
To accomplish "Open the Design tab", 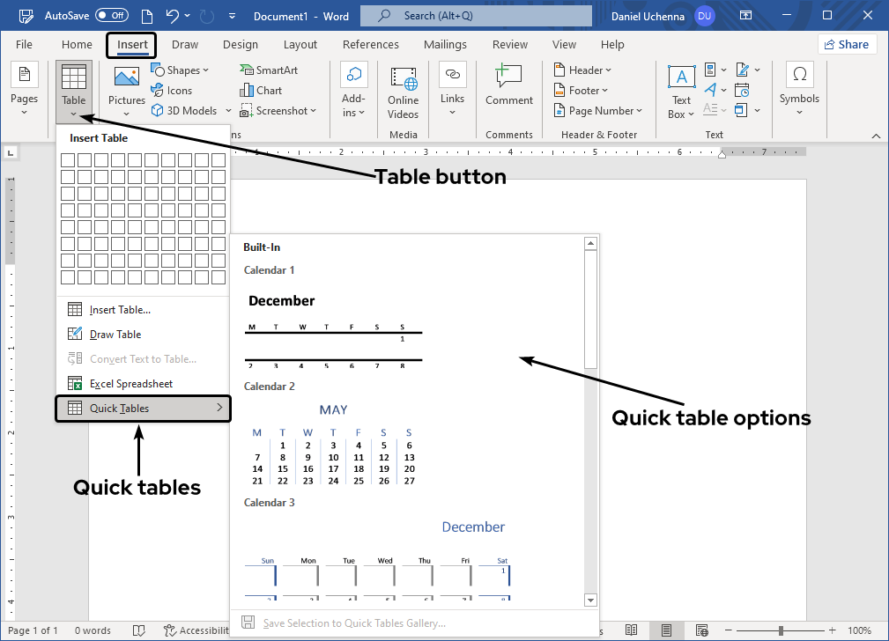I will [240, 44].
